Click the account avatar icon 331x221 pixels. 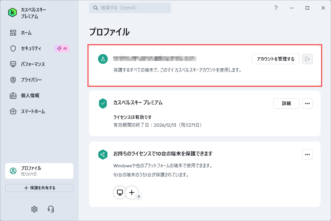(103, 59)
